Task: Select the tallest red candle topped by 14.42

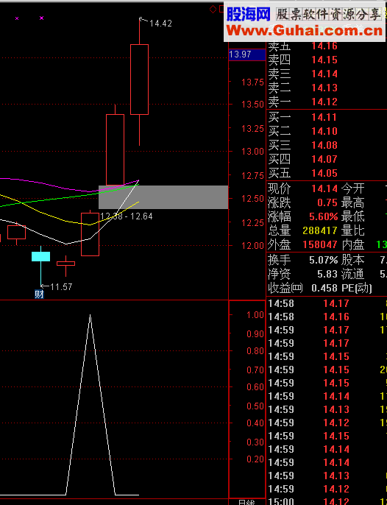Action: click(x=139, y=80)
